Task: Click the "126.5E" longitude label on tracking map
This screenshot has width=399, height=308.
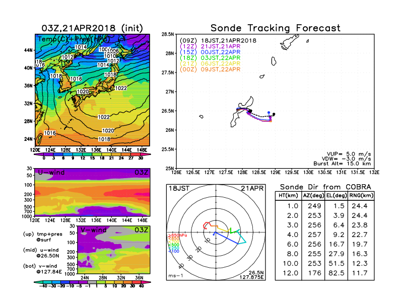Action: 193,173
